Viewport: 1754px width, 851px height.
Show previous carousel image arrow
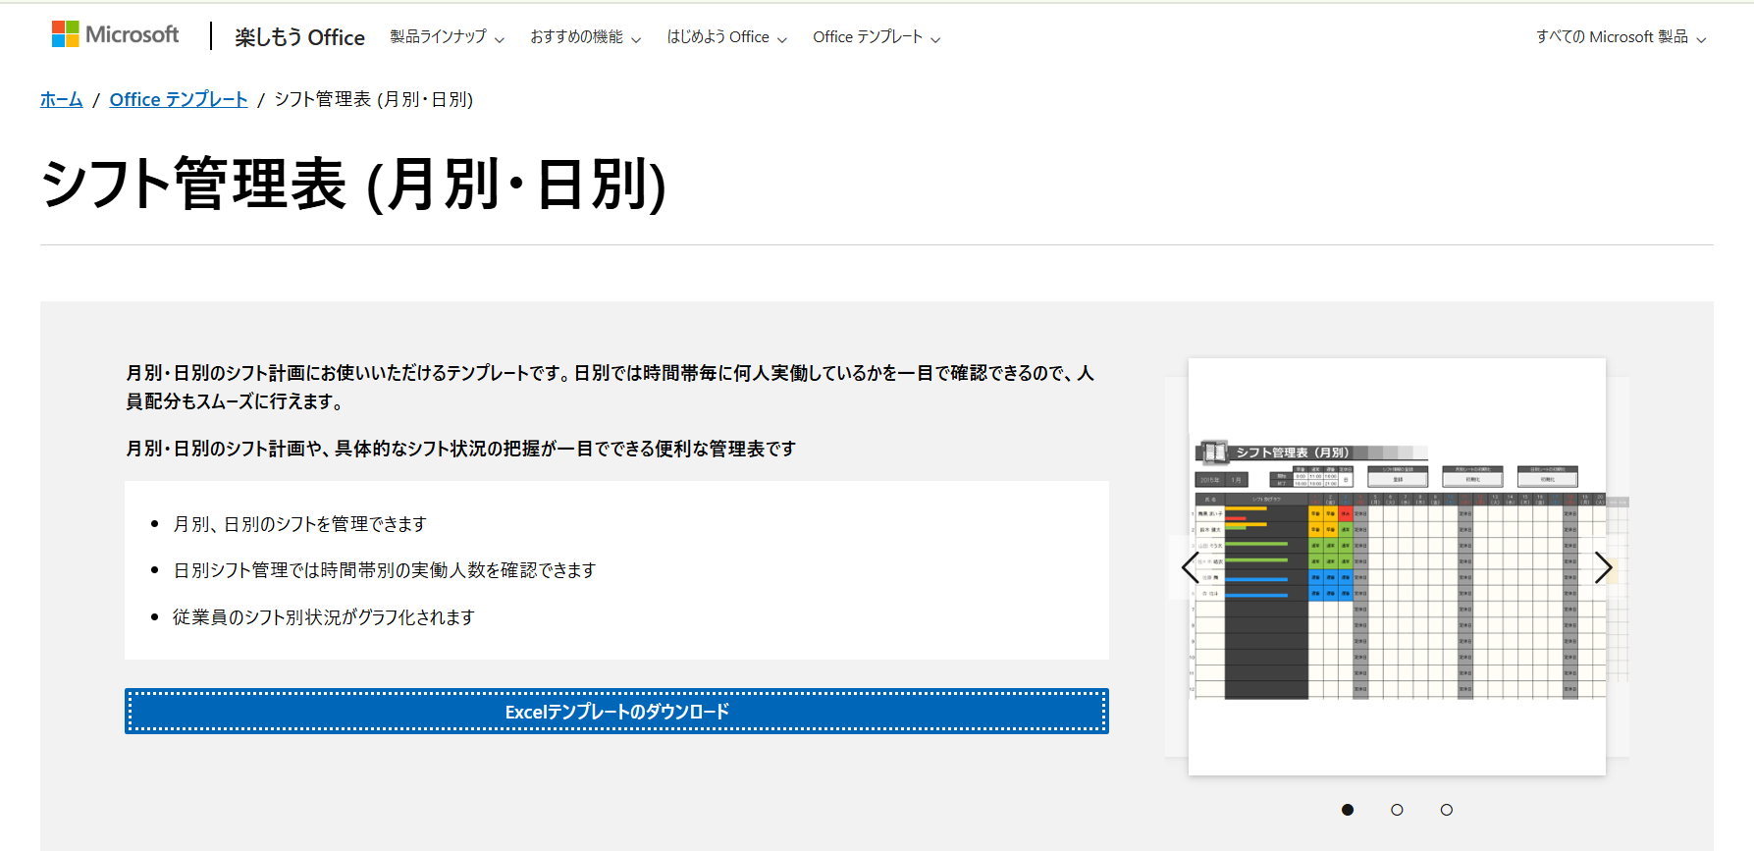click(x=1190, y=567)
